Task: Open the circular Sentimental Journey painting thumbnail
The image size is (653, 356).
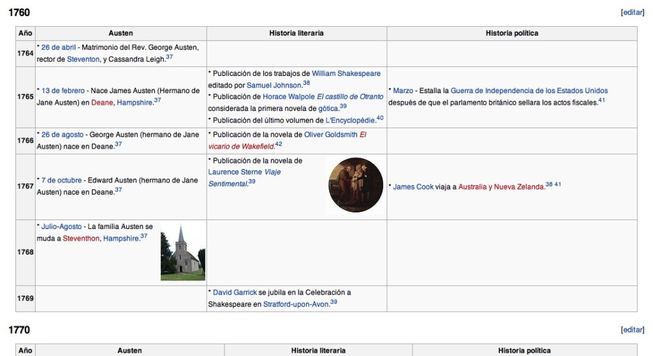Action: 355,185
